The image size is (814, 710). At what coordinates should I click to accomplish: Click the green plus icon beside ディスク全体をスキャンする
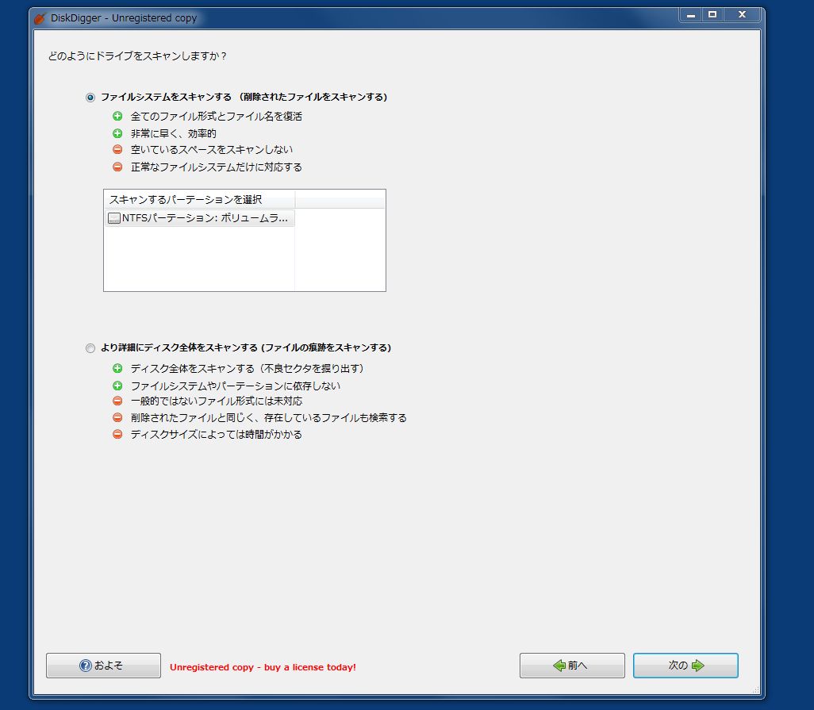pos(117,369)
